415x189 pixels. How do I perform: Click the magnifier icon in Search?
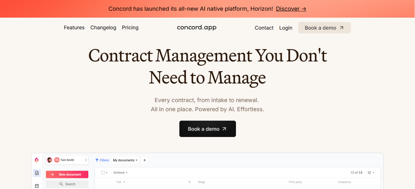point(61,184)
